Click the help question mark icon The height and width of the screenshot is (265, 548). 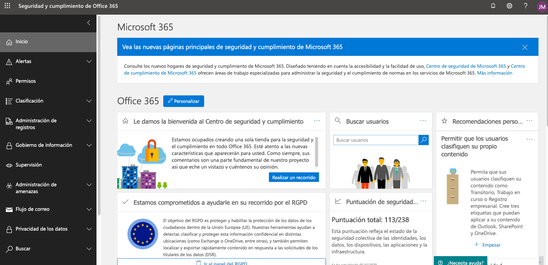pyautogui.click(x=526, y=6)
